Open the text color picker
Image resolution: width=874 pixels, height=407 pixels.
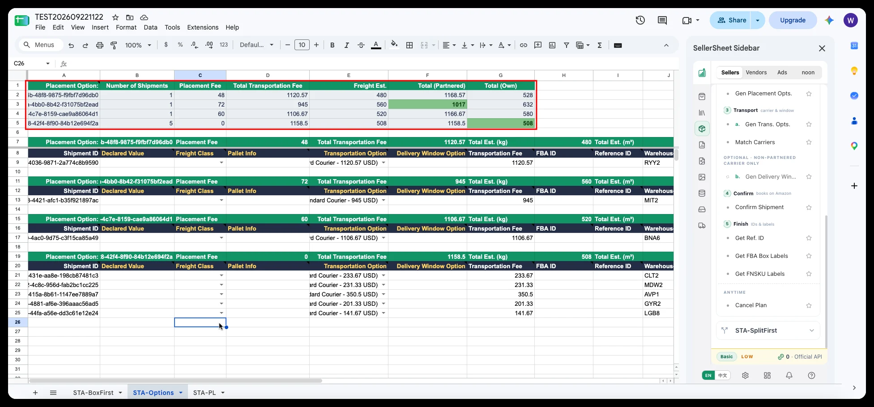tap(376, 45)
